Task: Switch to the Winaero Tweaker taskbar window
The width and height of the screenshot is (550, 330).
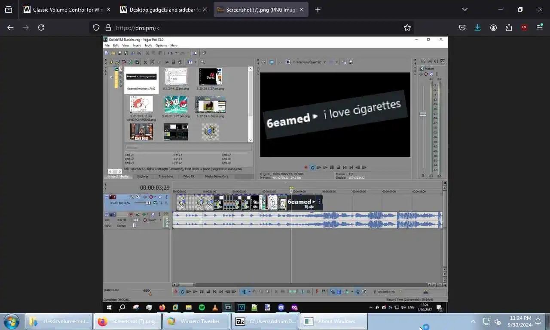Action: [196, 321]
